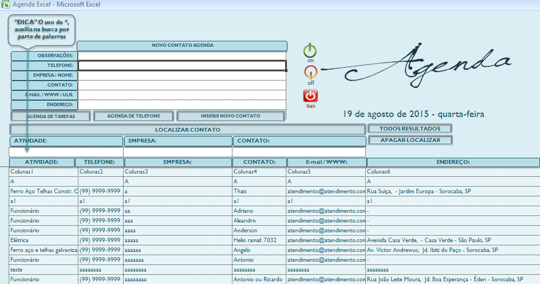Select address 'Av. Victor Andrewus' cell

tap(452, 250)
